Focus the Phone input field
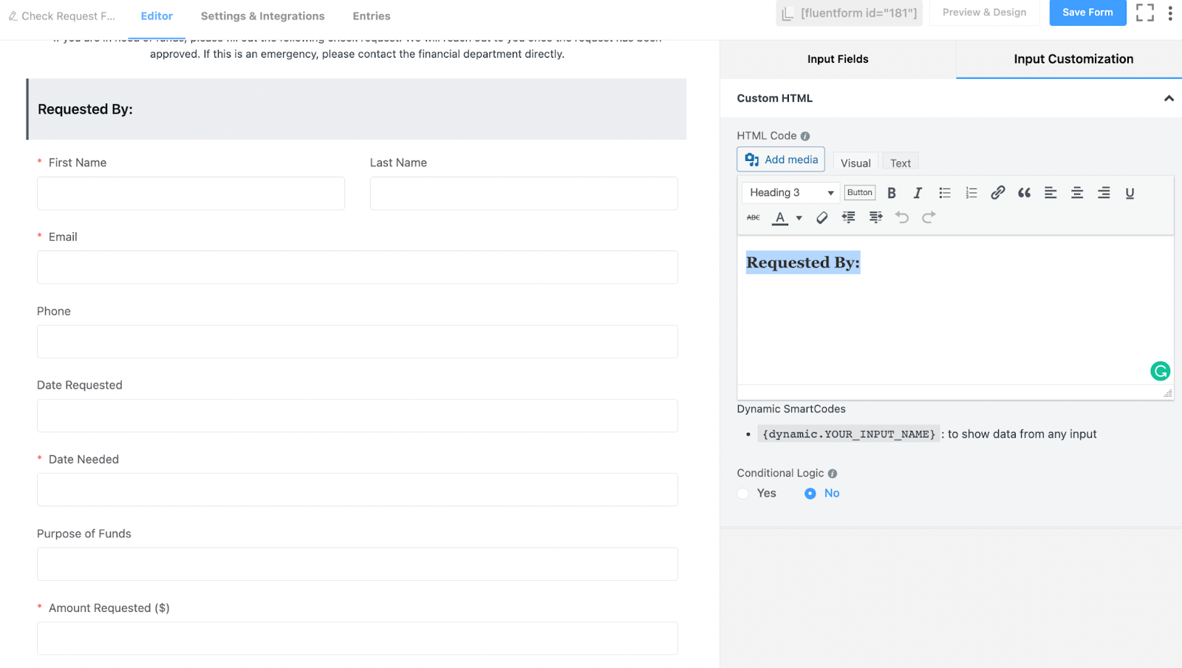The width and height of the screenshot is (1182, 668). coord(358,341)
